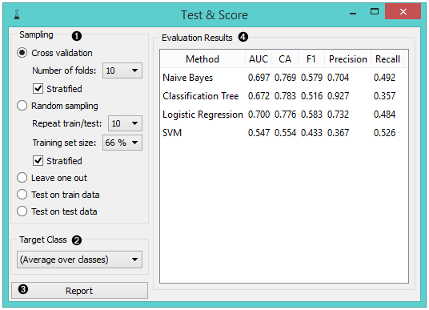
Task: Select Test on train data option
Action: pyautogui.click(x=22, y=195)
